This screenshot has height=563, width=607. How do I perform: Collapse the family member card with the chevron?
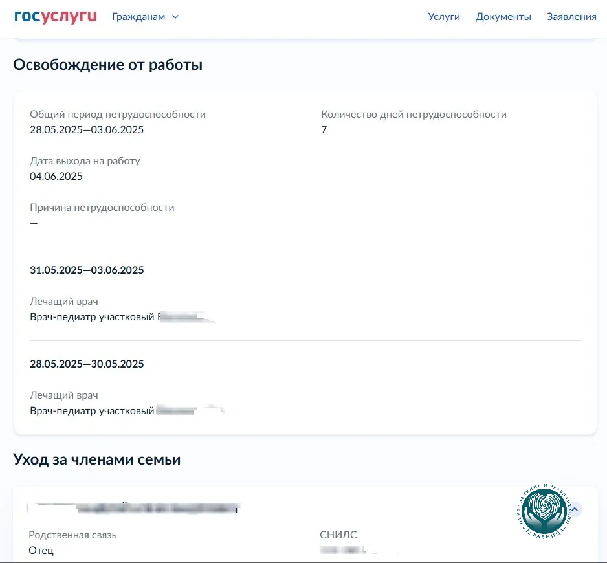575,509
